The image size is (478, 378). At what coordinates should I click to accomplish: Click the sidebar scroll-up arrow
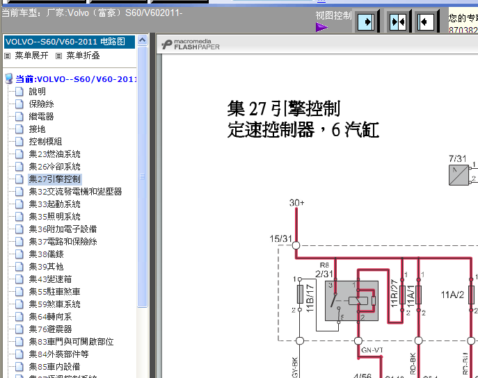click(x=143, y=40)
